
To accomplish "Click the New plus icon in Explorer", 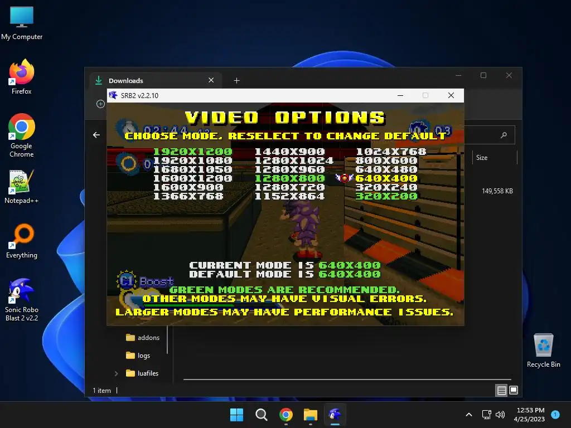I will 100,104.
